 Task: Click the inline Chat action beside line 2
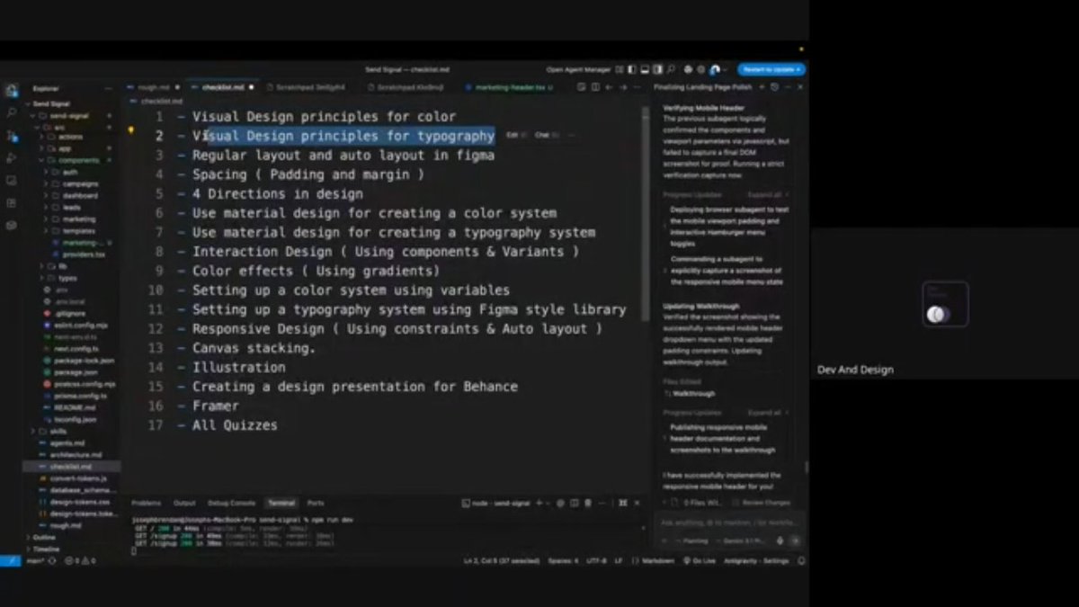[x=545, y=135]
